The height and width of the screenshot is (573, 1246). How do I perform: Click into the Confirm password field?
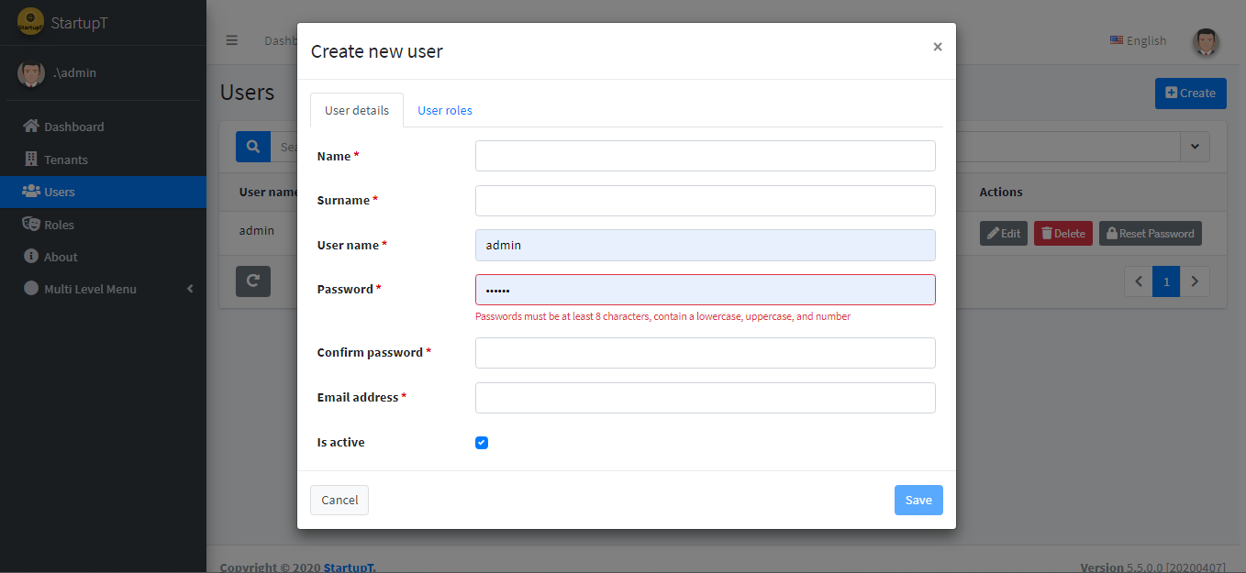tap(705, 353)
